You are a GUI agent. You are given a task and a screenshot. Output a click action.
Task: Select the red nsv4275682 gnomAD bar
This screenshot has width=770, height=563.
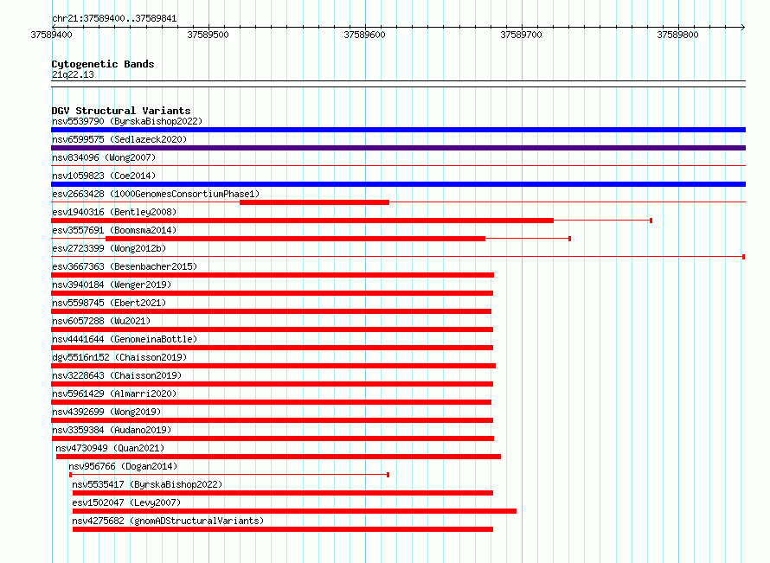[x=283, y=529]
